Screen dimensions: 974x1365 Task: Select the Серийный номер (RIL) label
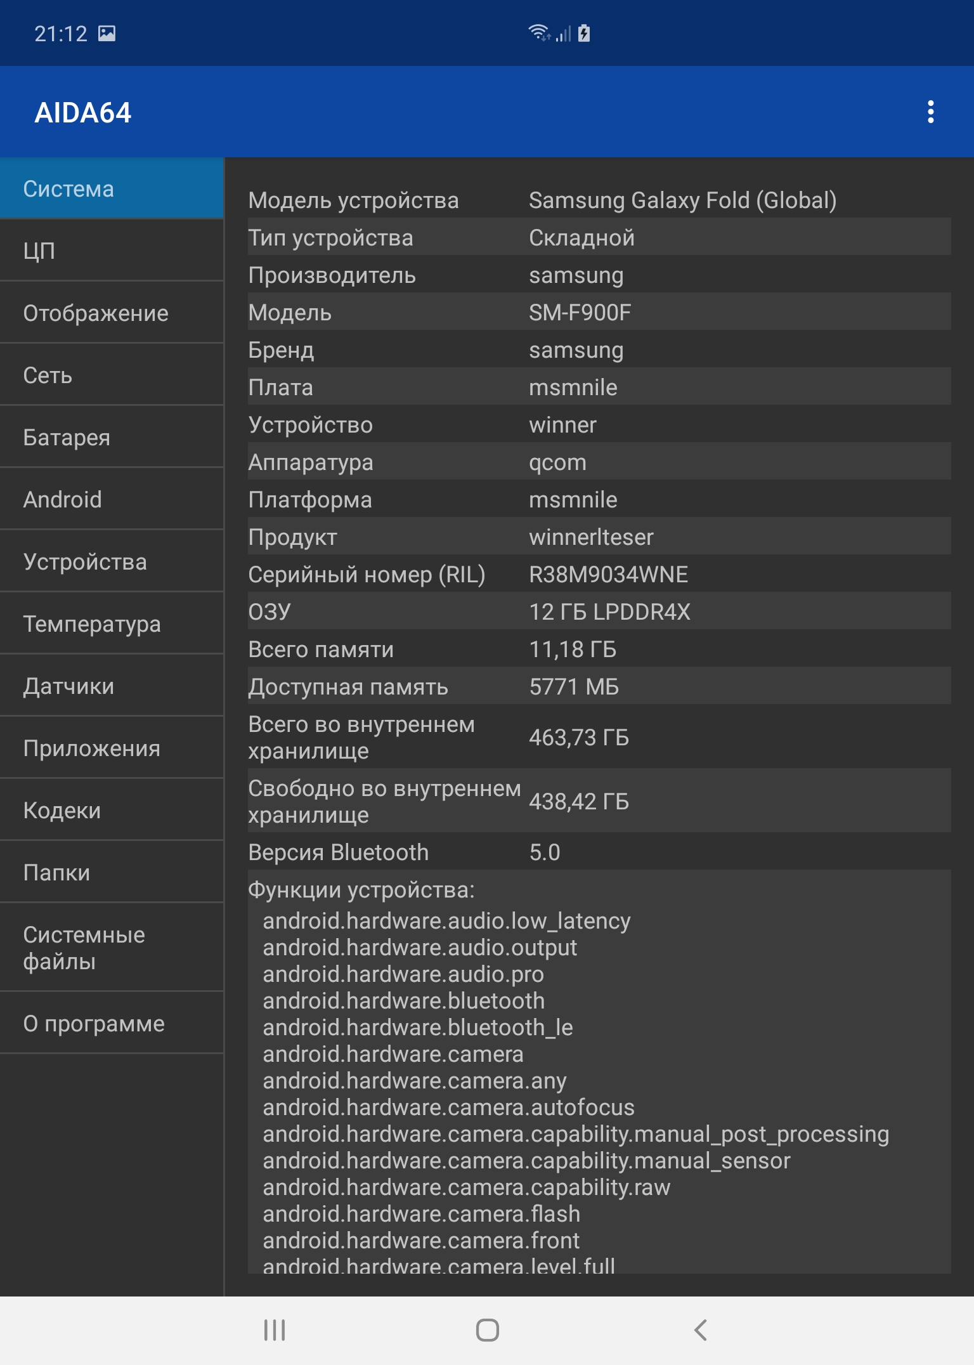click(x=367, y=574)
